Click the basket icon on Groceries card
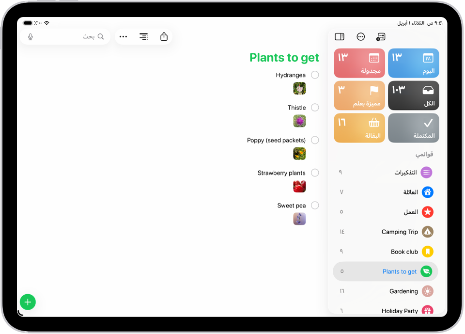 pos(374,122)
